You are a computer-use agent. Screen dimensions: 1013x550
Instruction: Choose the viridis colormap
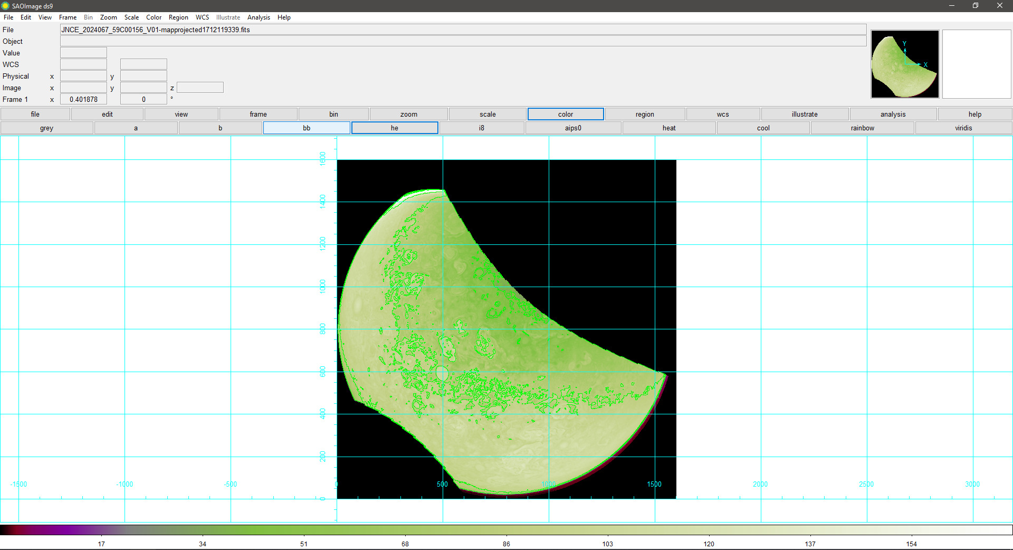[963, 128]
